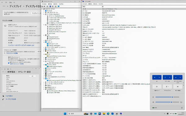This screenshot has height=116, width=186.
Task: Click the help link in Settings
Action: click(x=9, y=96)
